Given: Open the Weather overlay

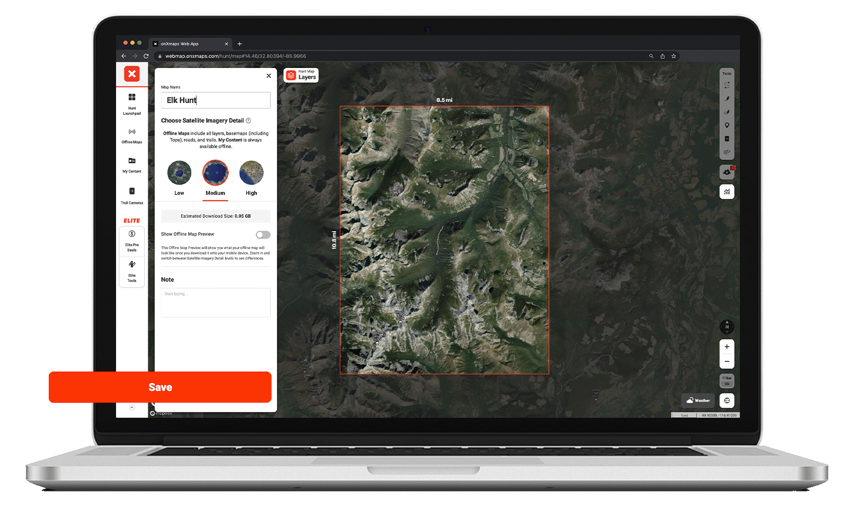Looking at the screenshot, I should (698, 400).
